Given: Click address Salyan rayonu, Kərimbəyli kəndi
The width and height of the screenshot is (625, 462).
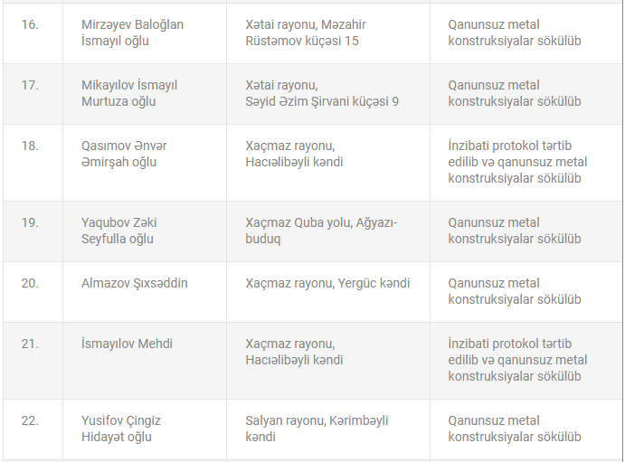Looking at the screenshot, I should tap(317, 429).
